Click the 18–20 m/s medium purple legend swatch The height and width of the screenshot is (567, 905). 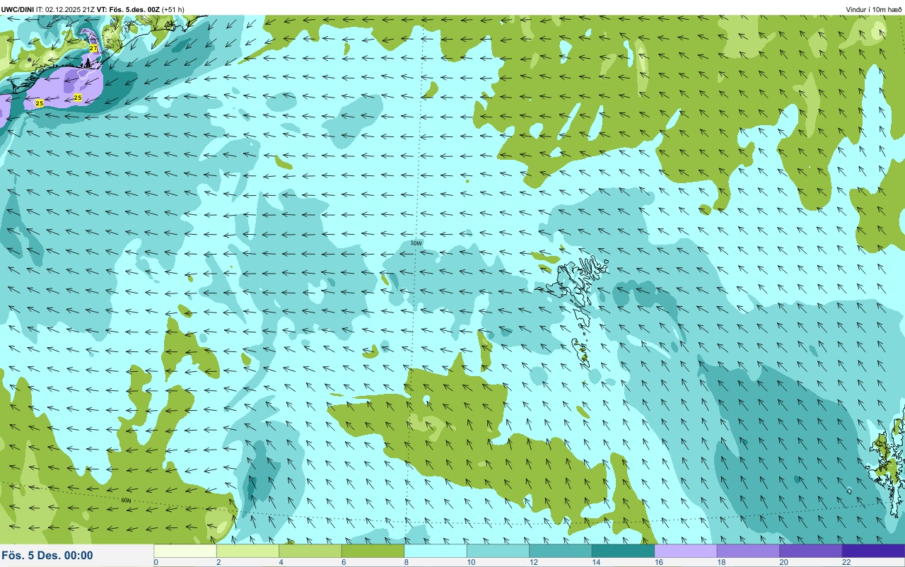coord(748,551)
